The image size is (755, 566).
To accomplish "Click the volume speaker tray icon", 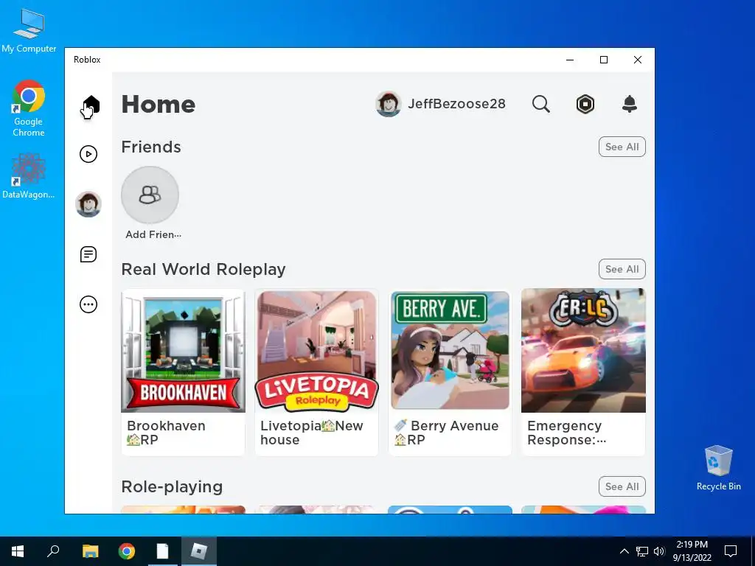I will pyautogui.click(x=659, y=551).
